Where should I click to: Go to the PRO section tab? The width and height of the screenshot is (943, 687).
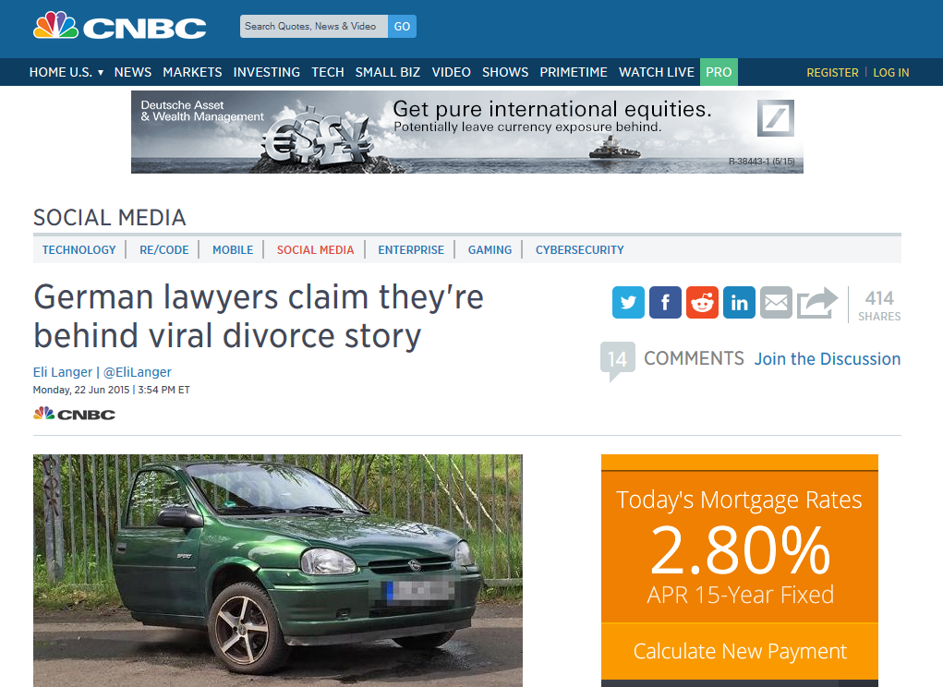click(x=719, y=72)
